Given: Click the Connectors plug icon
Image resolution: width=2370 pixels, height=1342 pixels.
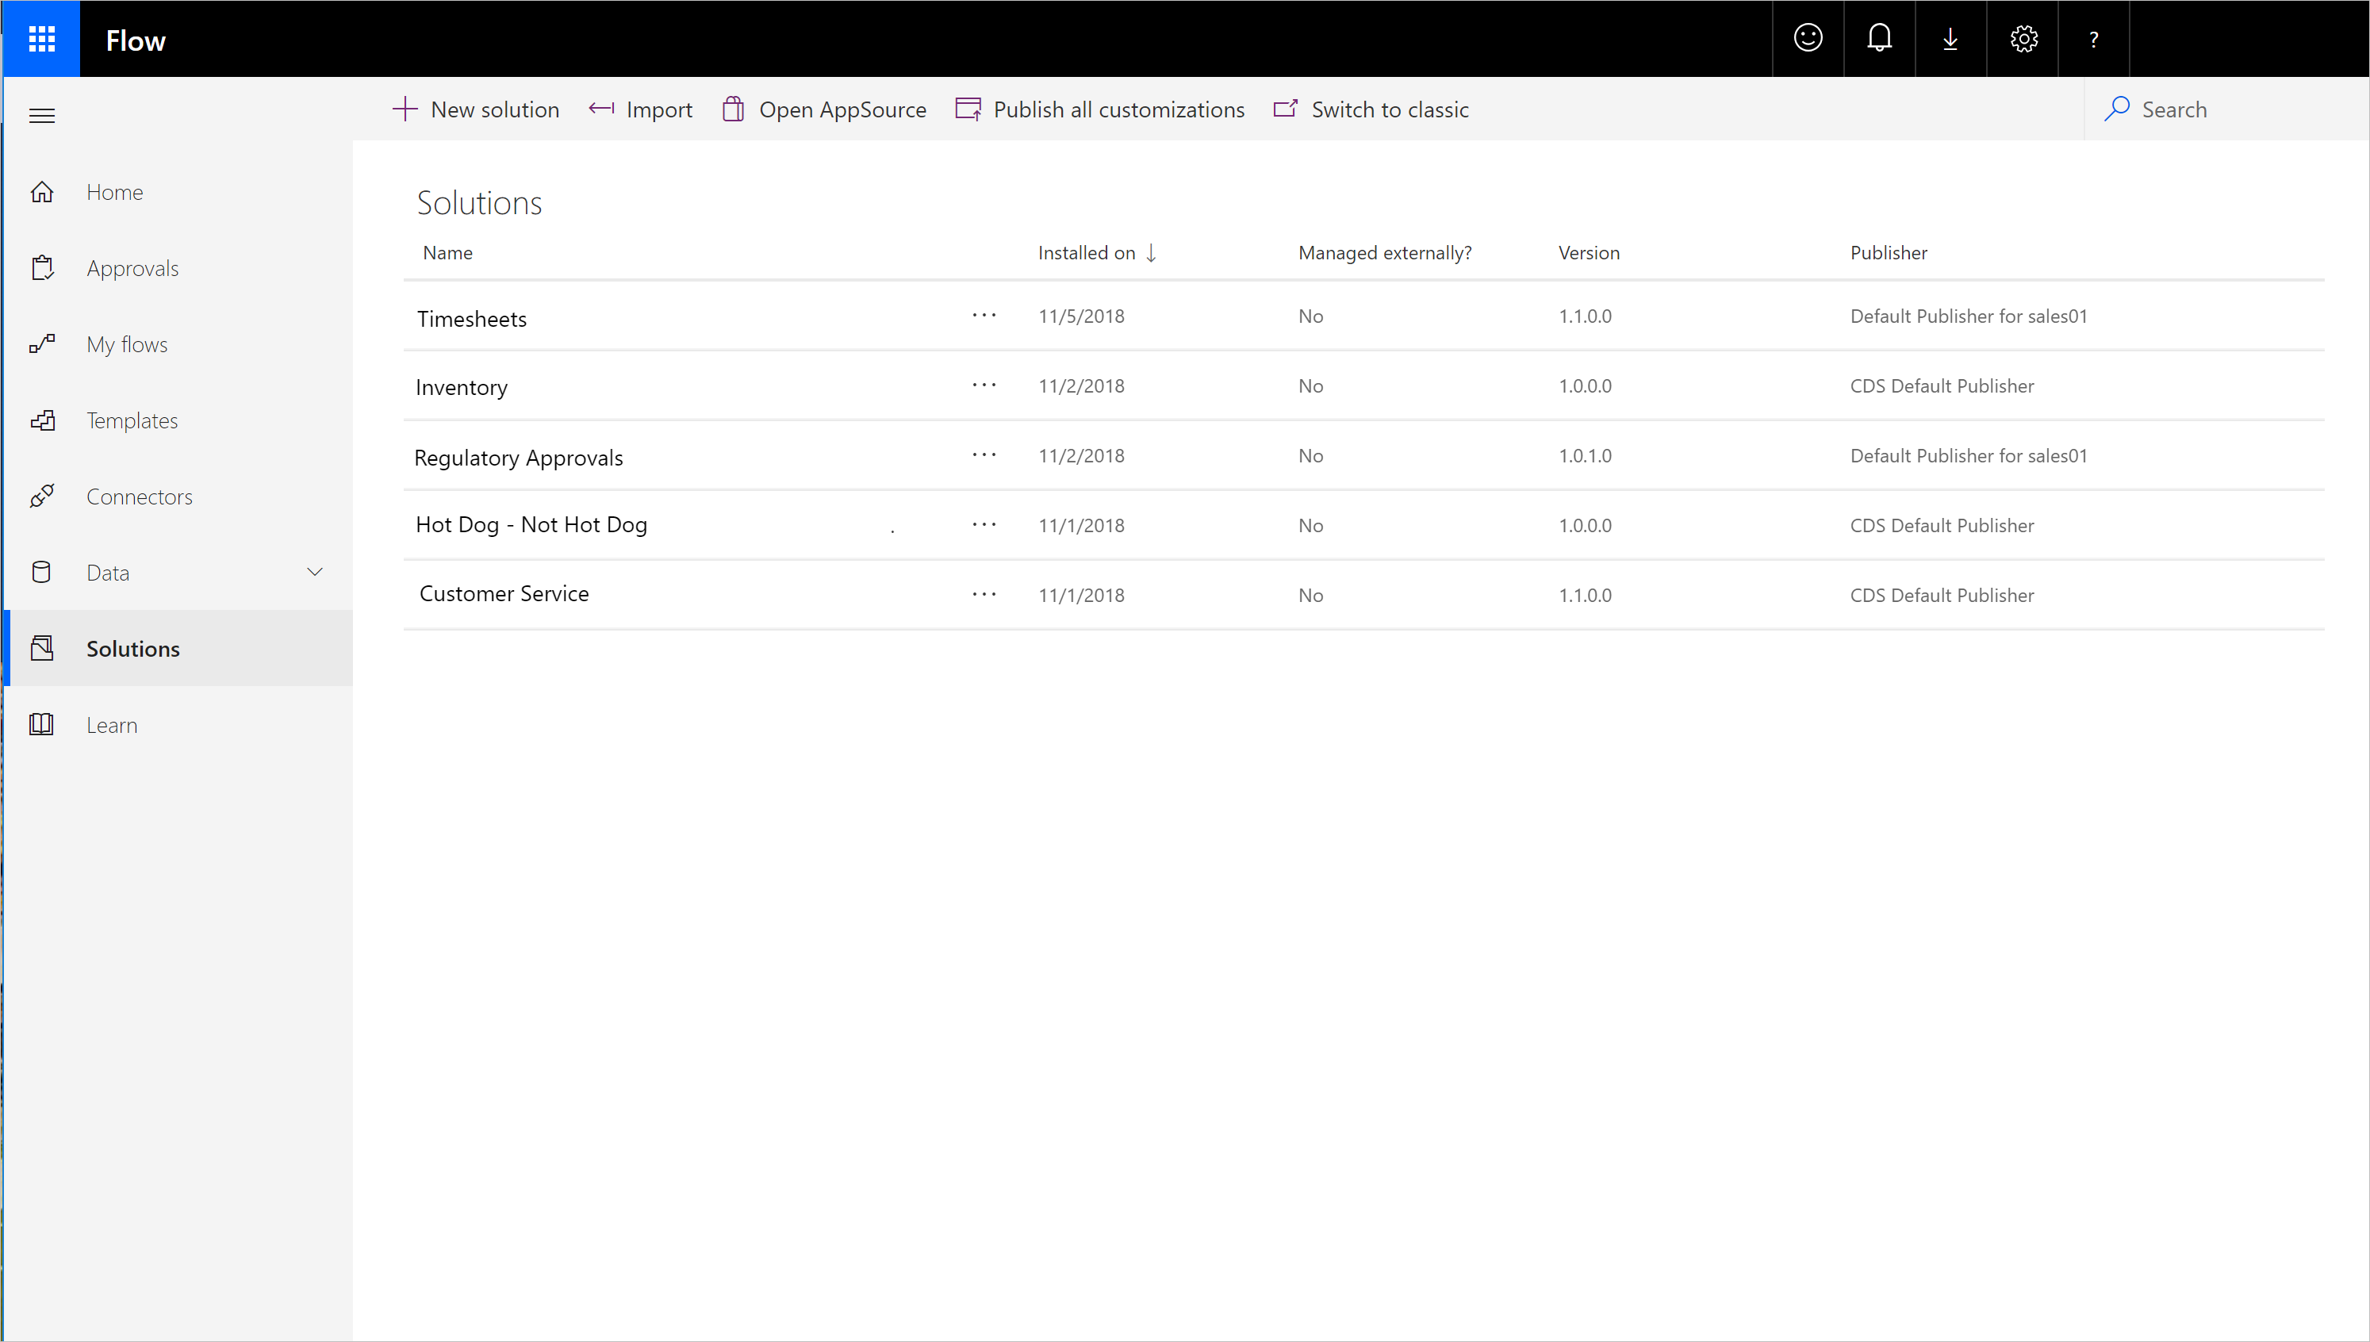Looking at the screenshot, I should coord(41,497).
